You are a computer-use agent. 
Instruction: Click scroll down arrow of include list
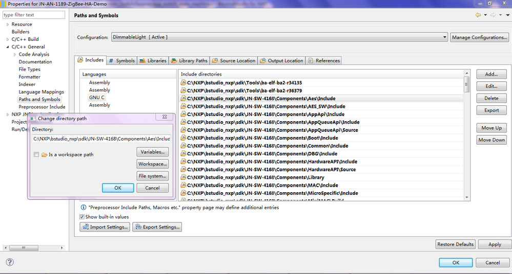click(x=466, y=197)
